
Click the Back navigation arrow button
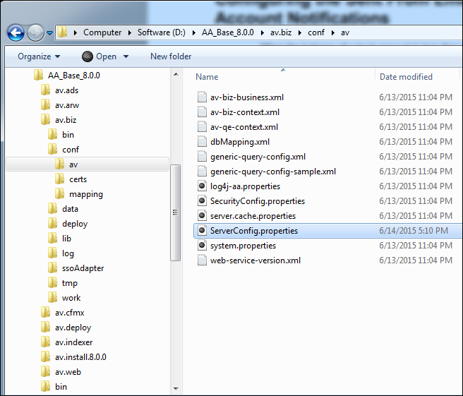(x=16, y=32)
